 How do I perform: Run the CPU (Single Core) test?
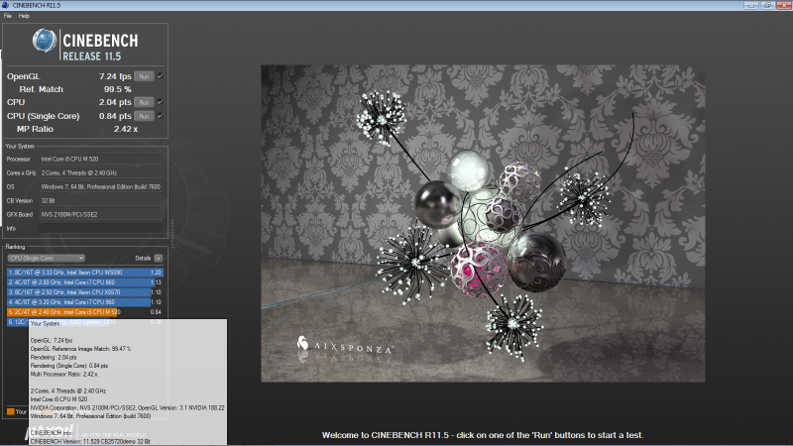point(144,116)
